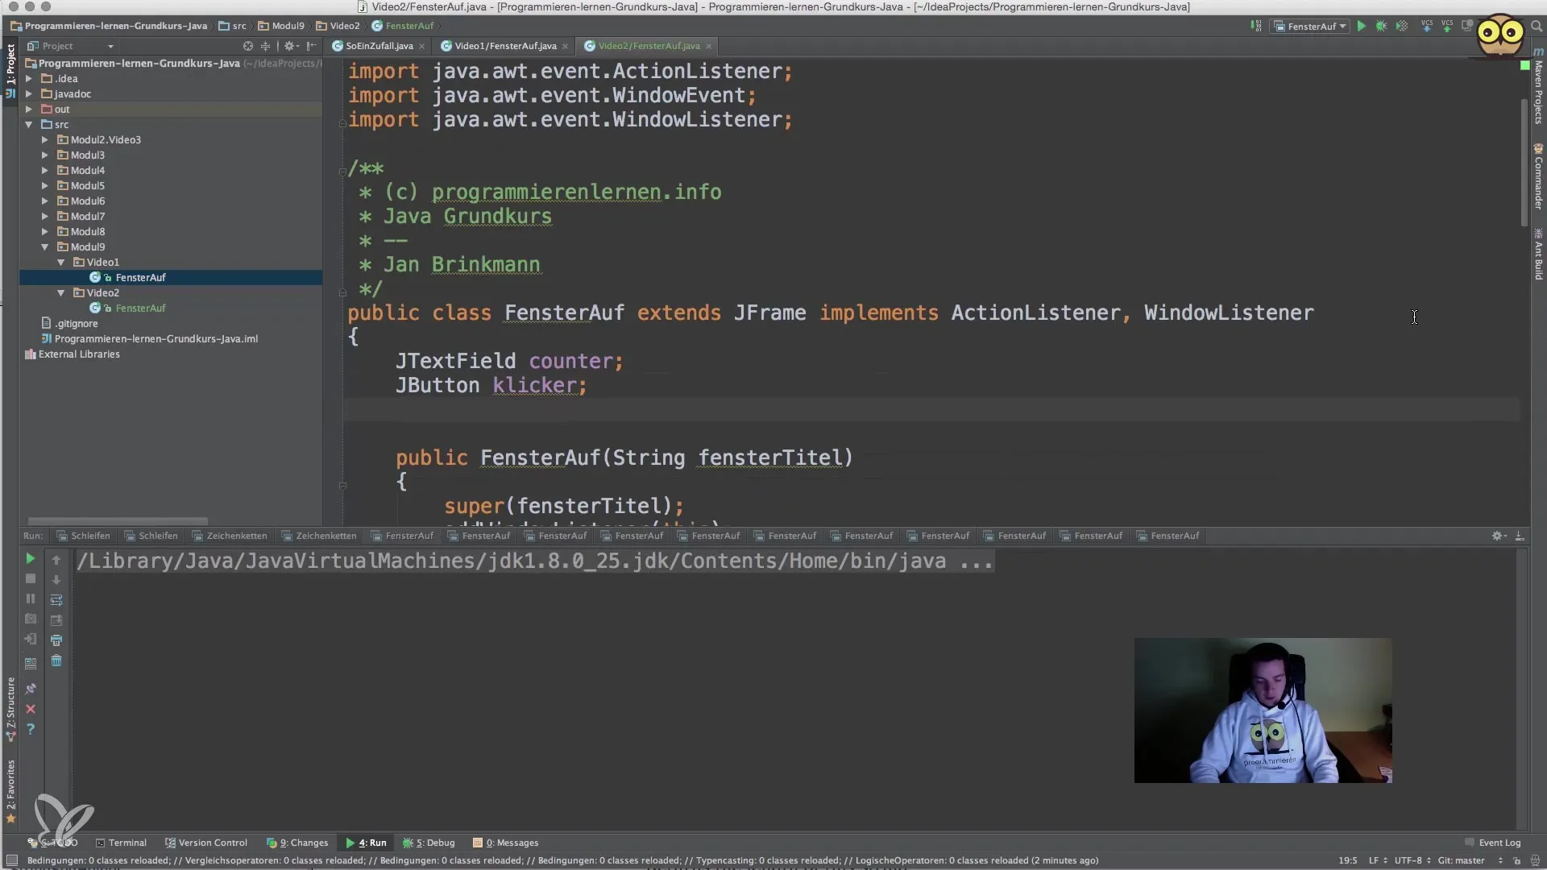The height and width of the screenshot is (870, 1547).
Task: Run FensterAuf with the green toolbar play button
Action: 1361,27
